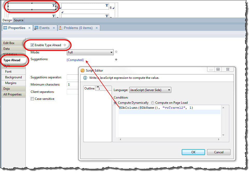Click the Script Editor title icon
251x173 pixels.
pos(83,71)
